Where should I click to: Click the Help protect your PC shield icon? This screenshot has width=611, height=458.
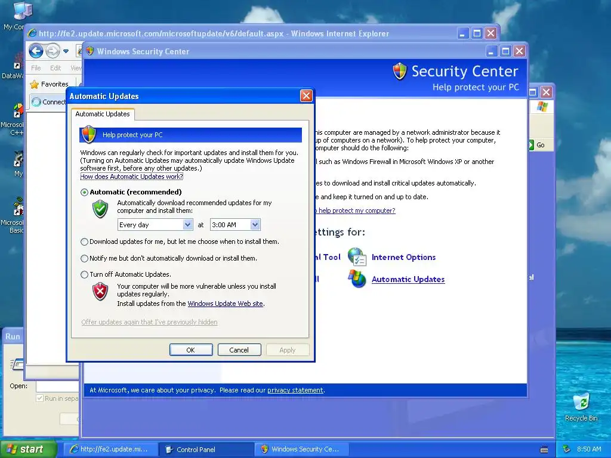(89, 134)
